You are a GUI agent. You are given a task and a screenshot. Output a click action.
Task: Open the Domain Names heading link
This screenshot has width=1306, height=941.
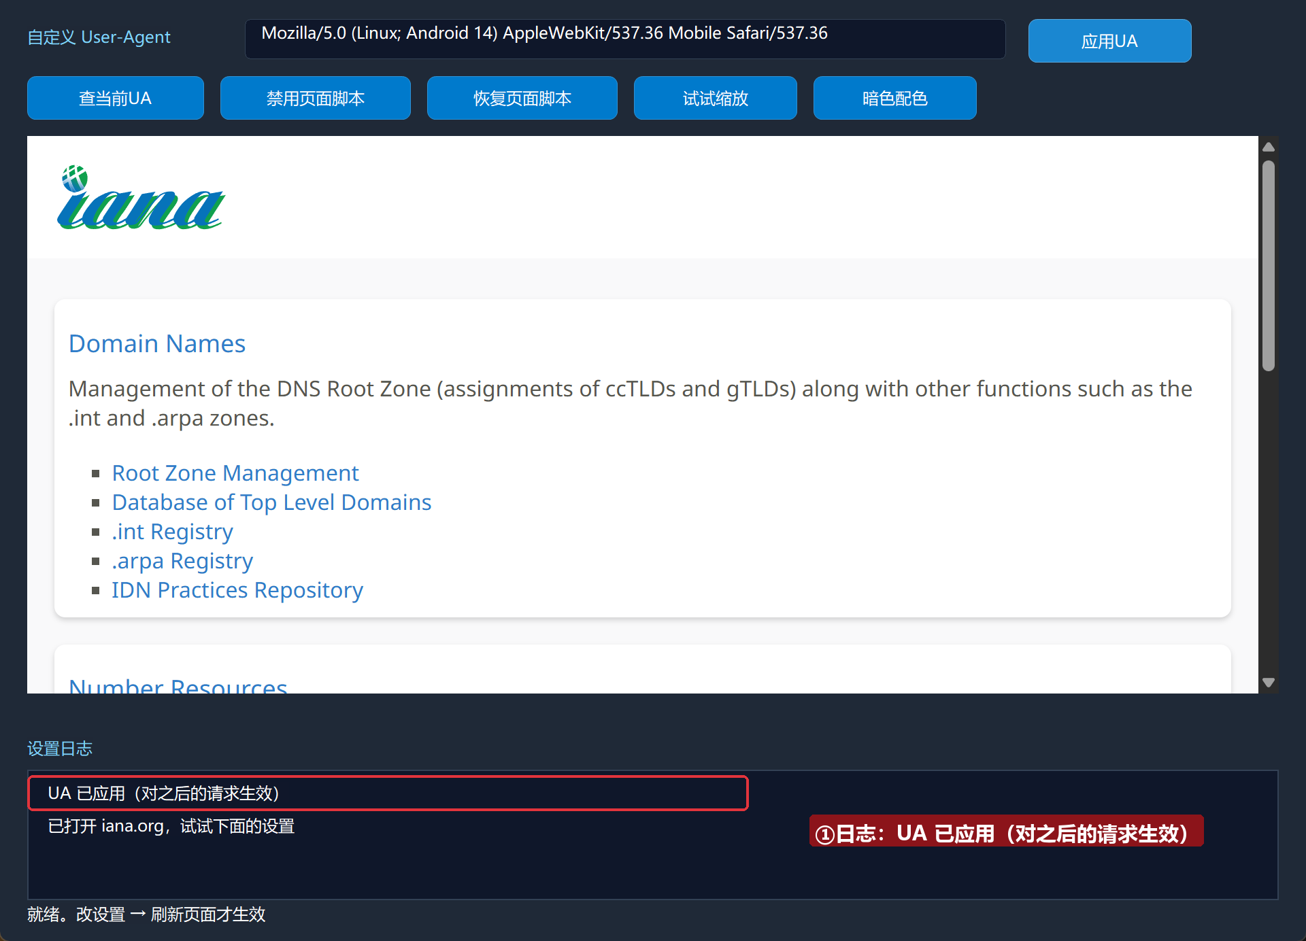coord(157,343)
